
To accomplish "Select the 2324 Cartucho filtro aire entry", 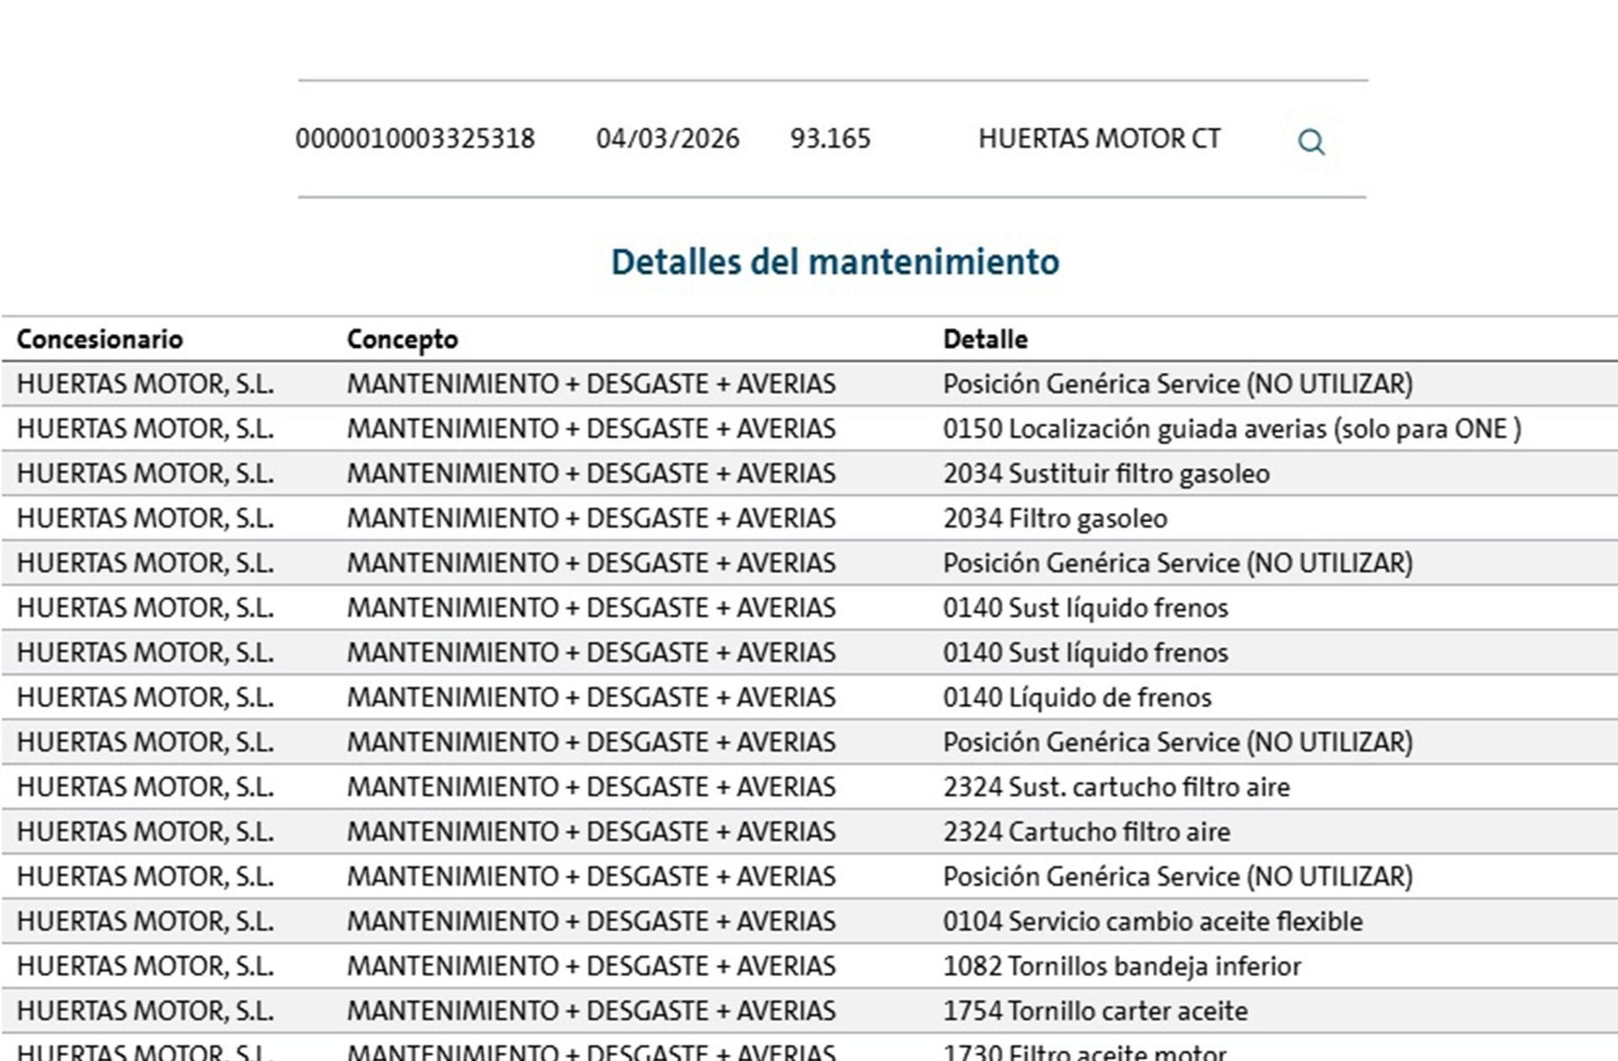I will [x=1086, y=831].
